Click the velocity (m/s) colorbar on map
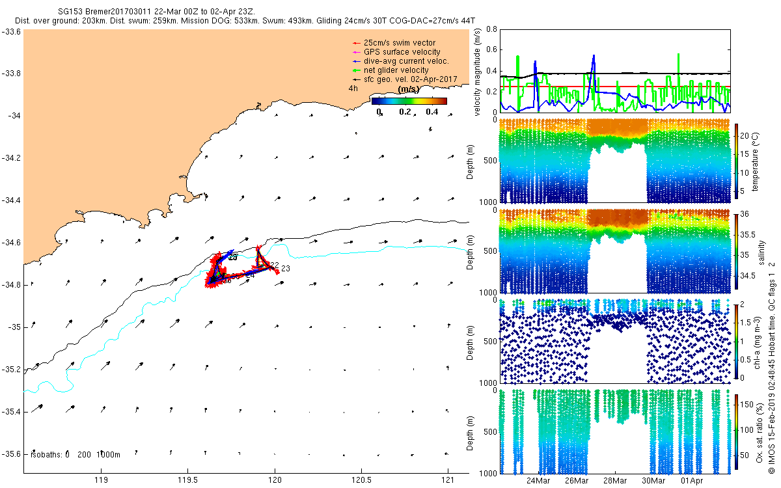781x488 pixels. [409, 102]
